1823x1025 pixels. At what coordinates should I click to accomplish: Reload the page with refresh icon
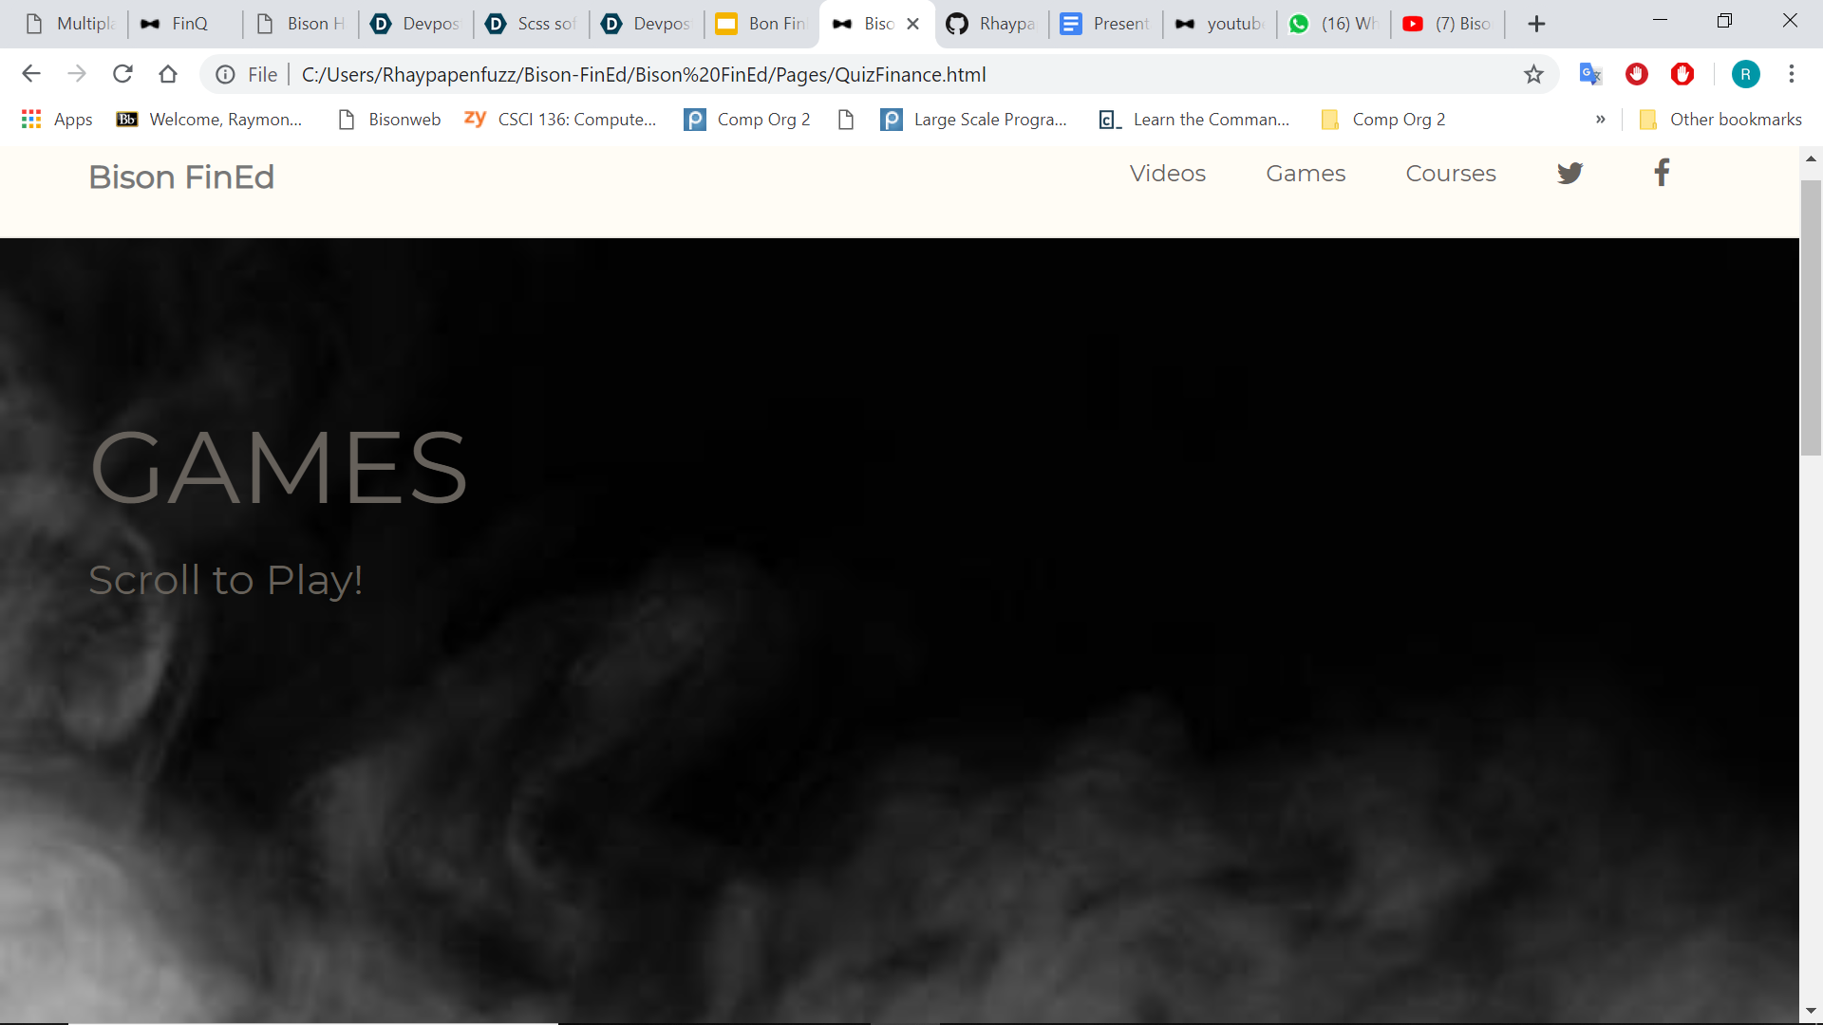pos(122,74)
